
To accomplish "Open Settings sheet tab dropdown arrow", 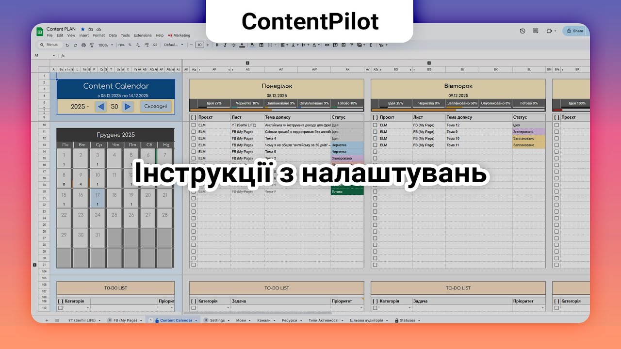I will [x=229, y=320].
